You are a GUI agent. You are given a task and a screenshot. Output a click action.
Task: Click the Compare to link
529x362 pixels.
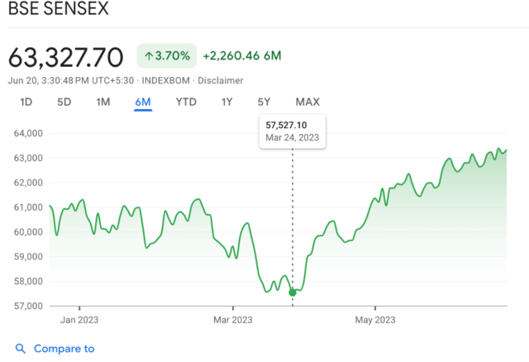pos(64,349)
